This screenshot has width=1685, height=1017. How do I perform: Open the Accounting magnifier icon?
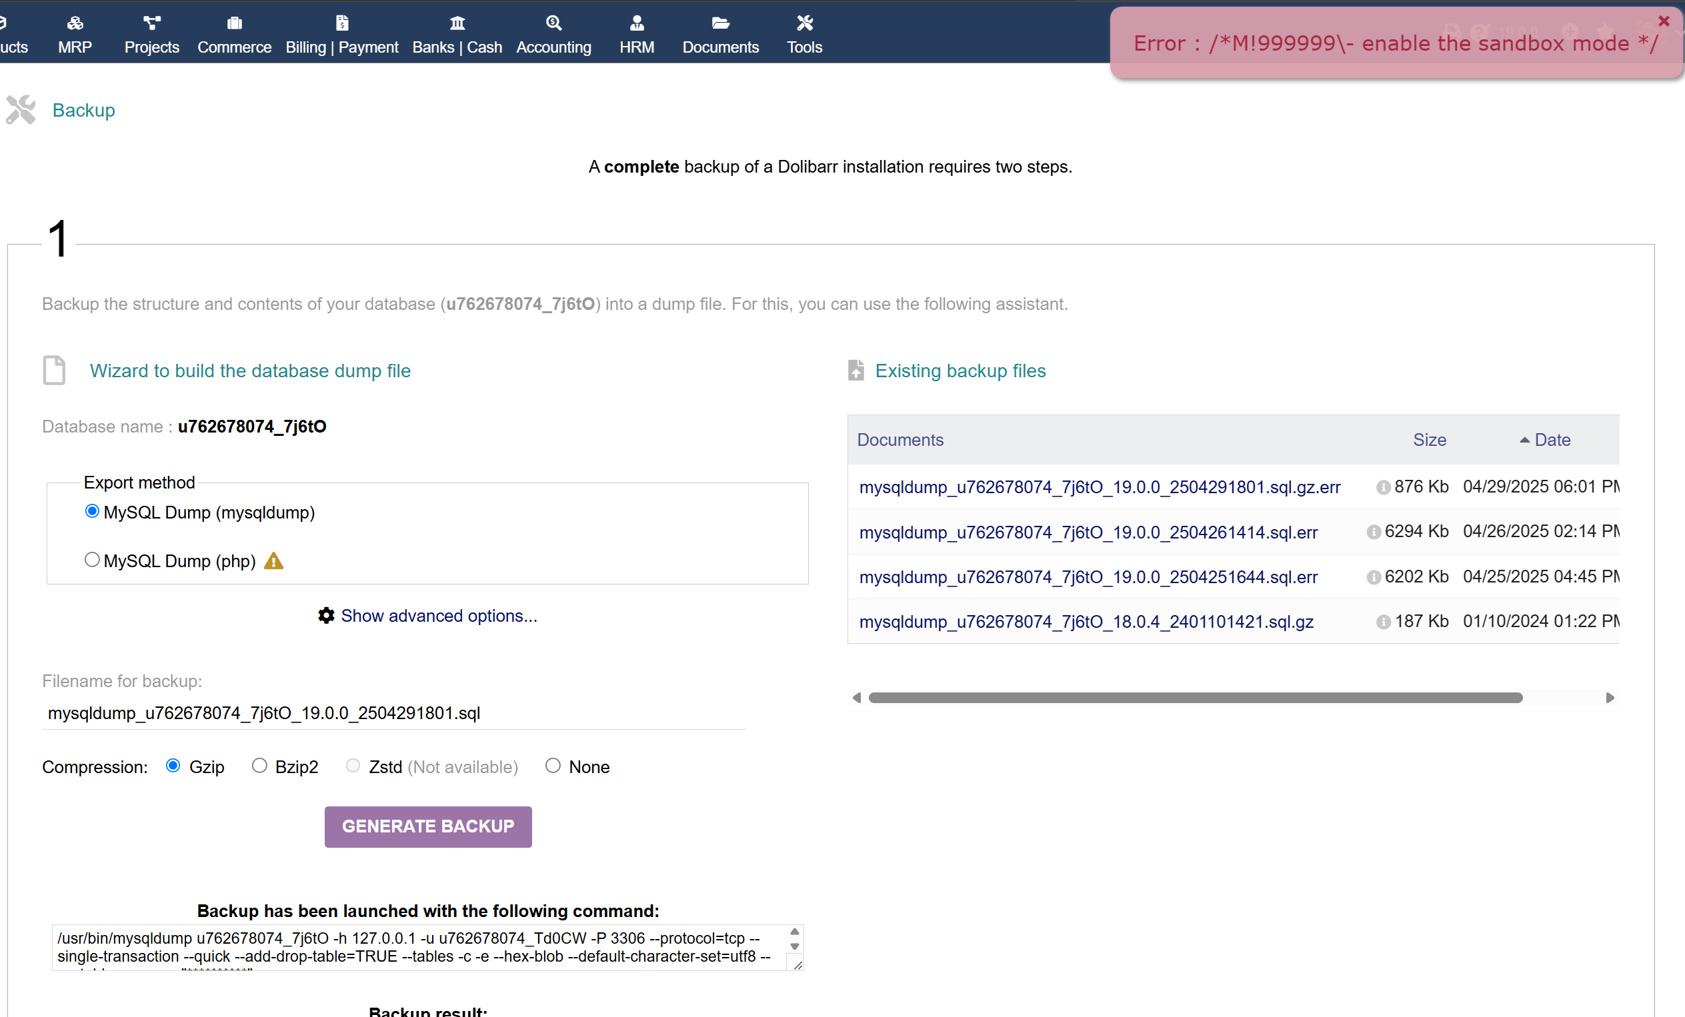coord(554,23)
